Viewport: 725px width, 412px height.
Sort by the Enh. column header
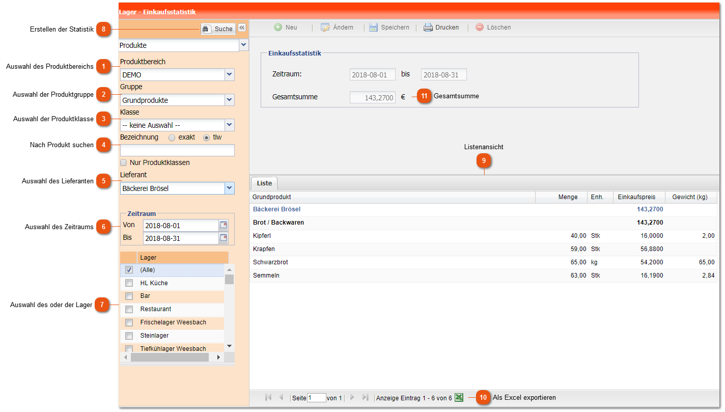point(601,197)
